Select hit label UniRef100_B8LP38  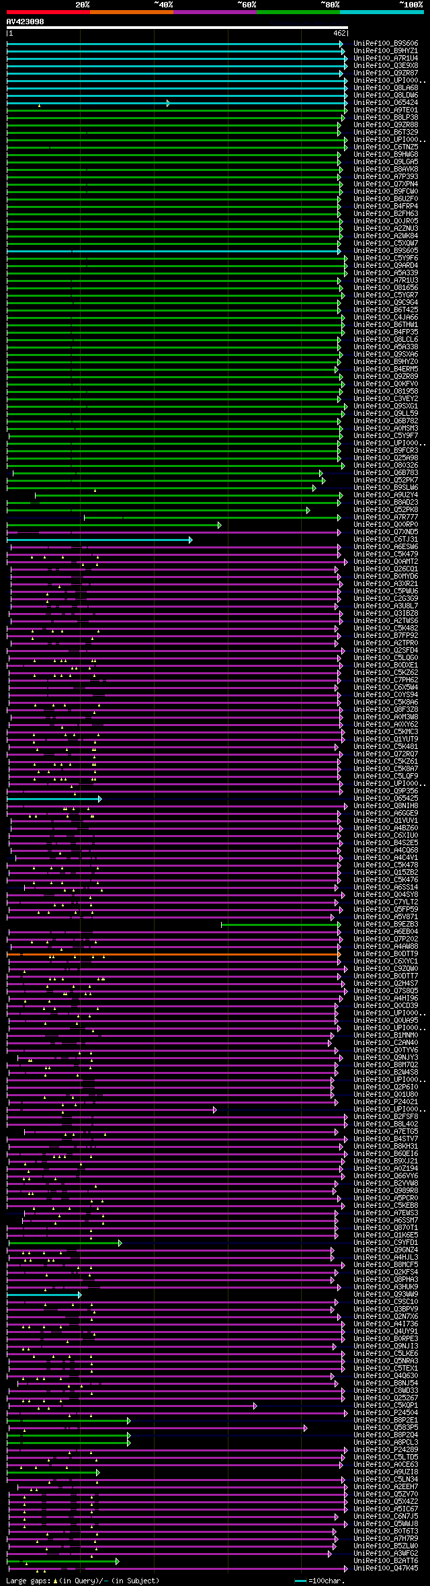(386, 118)
